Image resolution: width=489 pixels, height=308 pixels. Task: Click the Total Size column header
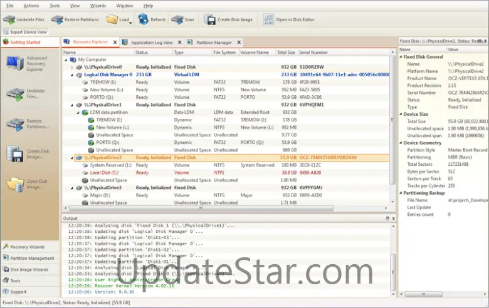coord(287,53)
